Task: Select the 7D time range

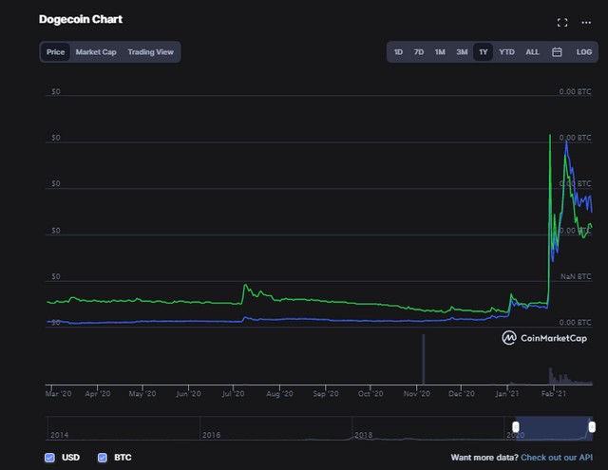Action: pyautogui.click(x=419, y=52)
